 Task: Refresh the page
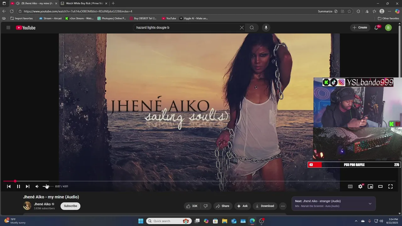12,11
